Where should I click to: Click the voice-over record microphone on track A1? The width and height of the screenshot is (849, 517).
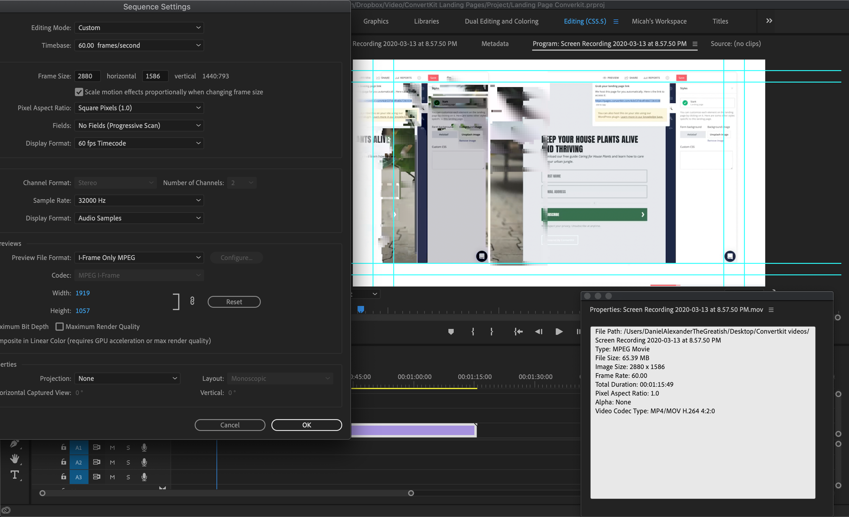pos(144,447)
